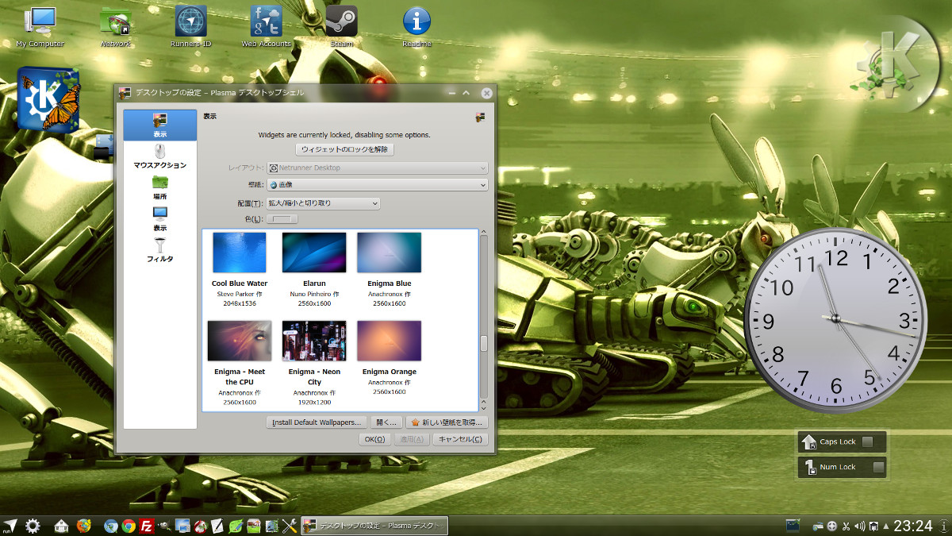Viewport: 952px width, 536px height.
Task: Click the terminal monitor icon in the panel
Action: [x=793, y=525]
